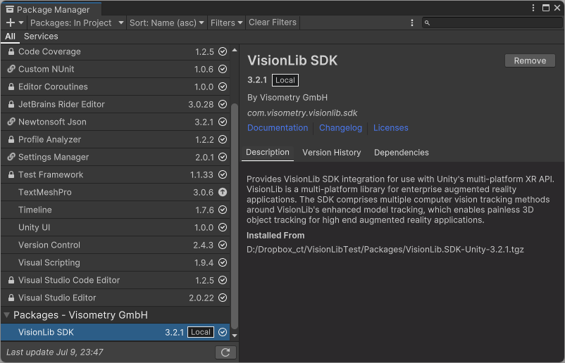Open the Documentation link
This screenshot has width=565, height=363.
click(278, 128)
